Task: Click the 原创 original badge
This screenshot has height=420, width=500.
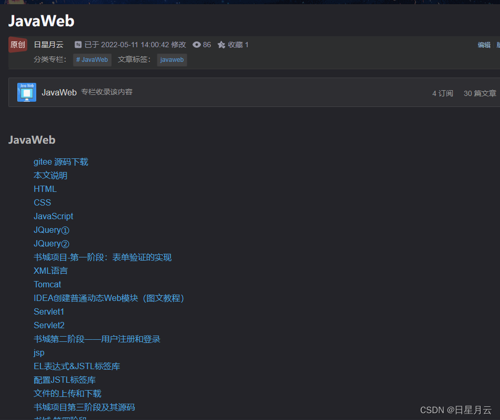Action: pyautogui.click(x=18, y=45)
